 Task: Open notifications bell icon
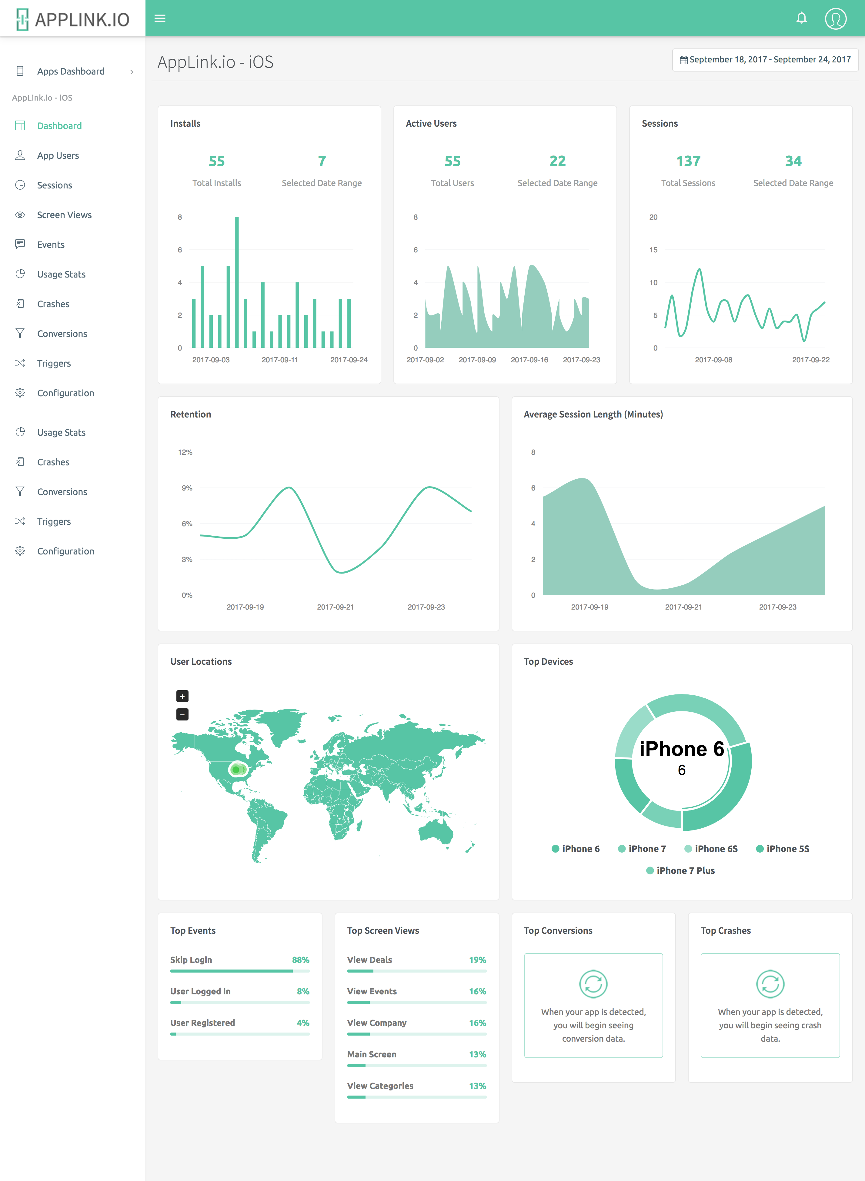pos(801,18)
